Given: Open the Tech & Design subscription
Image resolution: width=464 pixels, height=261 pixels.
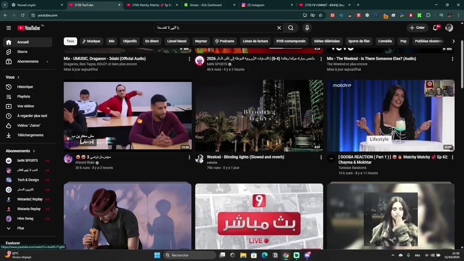Looking at the screenshot, I should [28, 180].
